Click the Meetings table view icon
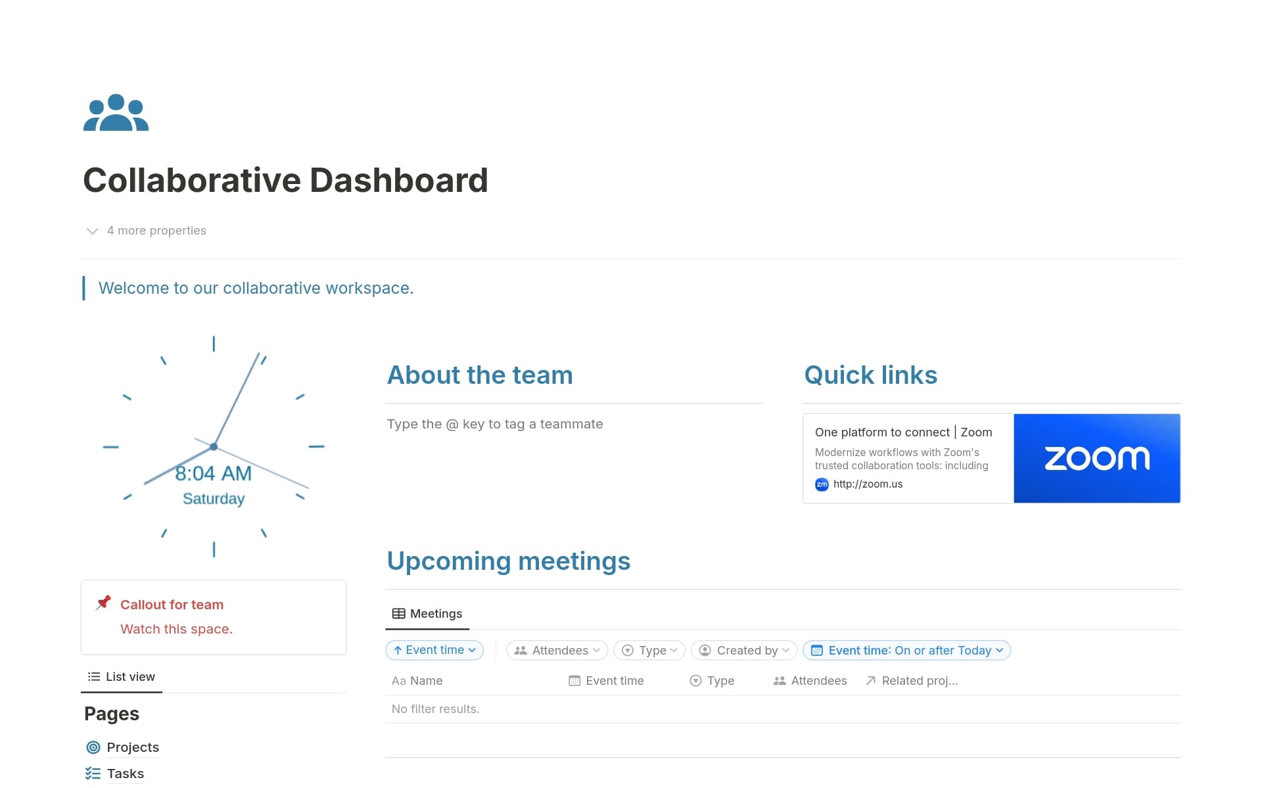The width and height of the screenshot is (1262, 788). tap(398, 613)
